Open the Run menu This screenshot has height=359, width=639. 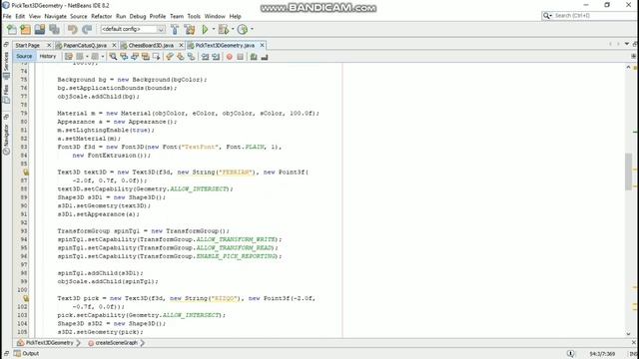[x=121, y=16]
